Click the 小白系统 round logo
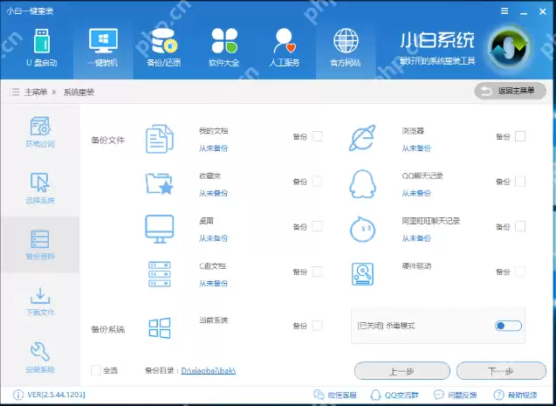Viewport: 556px width, 406px height. (509, 47)
